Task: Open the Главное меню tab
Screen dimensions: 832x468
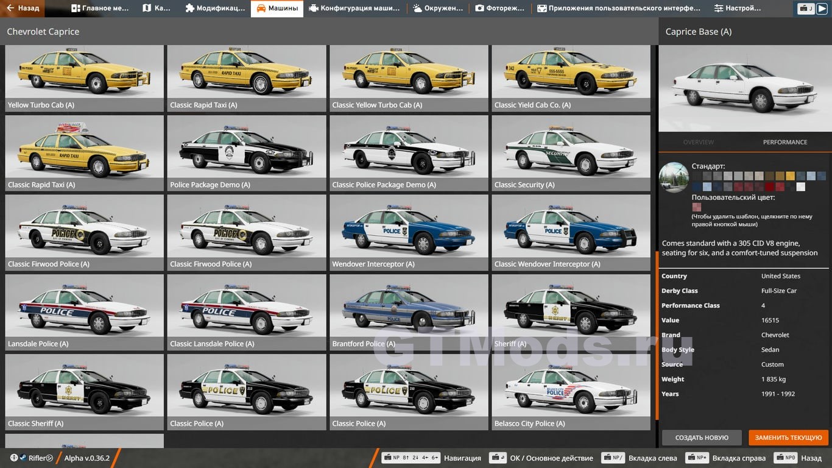Action: 100,9
